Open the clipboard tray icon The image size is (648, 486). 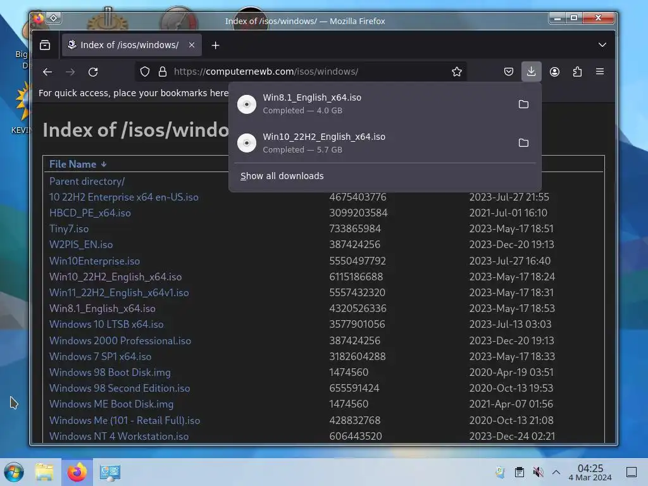point(520,472)
